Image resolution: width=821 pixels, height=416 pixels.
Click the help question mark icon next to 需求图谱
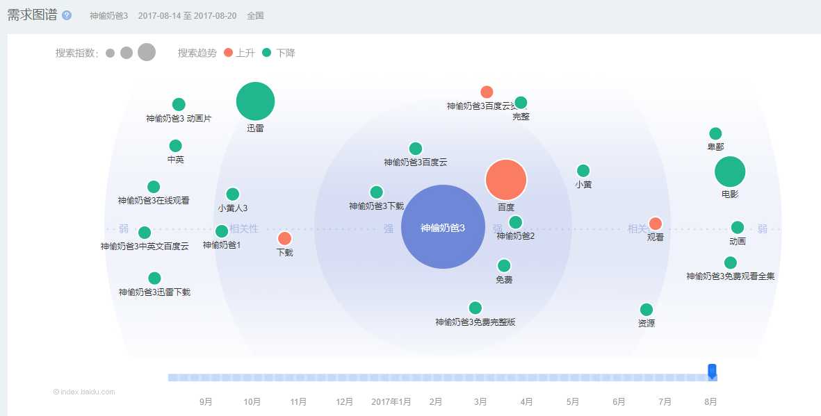(67, 15)
